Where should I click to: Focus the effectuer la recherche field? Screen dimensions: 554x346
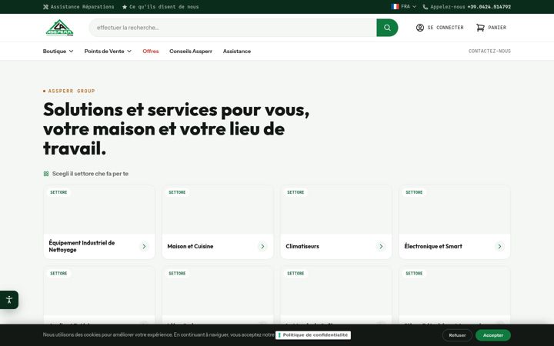pos(232,28)
